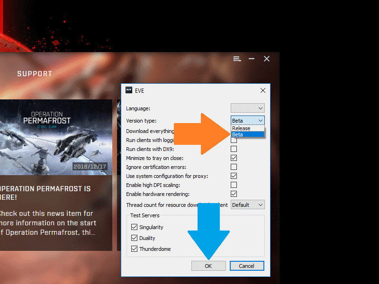Click the Test Servers group label

(145, 215)
